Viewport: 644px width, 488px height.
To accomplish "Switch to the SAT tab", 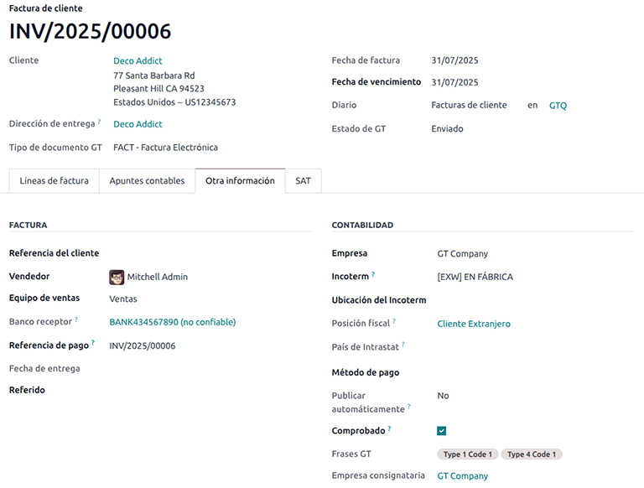I will [x=303, y=181].
